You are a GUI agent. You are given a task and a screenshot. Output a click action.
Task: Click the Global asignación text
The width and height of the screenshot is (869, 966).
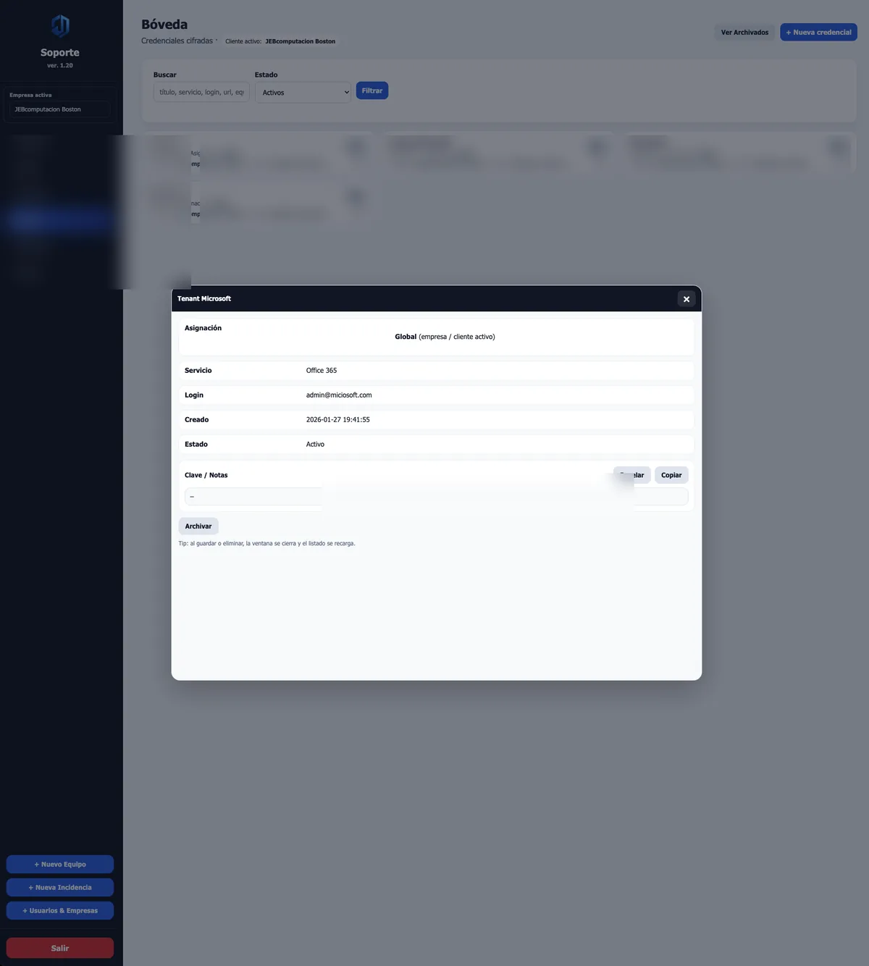tap(445, 337)
